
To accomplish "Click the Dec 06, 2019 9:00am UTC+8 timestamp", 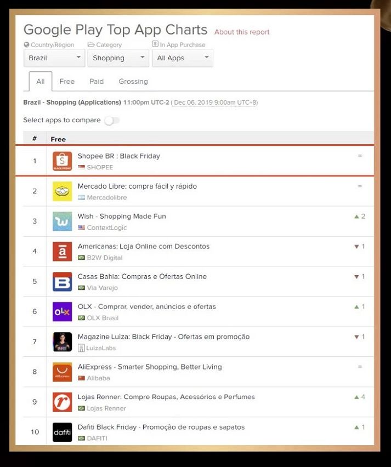I will (214, 102).
